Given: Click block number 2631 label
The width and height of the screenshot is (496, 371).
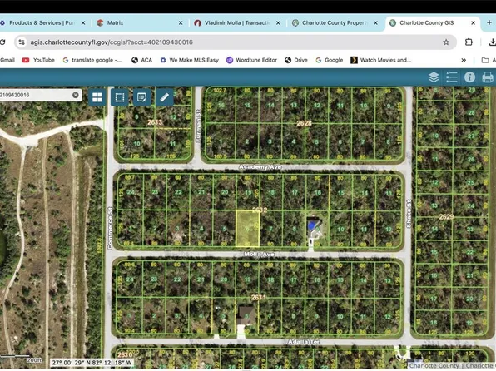Looking at the screenshot, I should (259, 297).
